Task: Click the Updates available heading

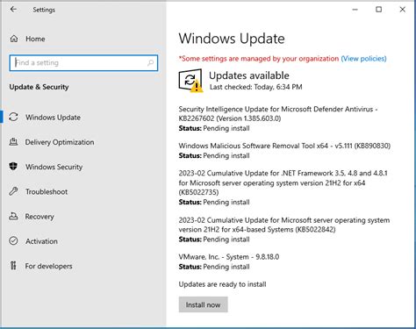Action: 249,75
